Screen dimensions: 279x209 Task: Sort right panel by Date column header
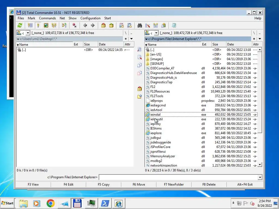[x=239, y=44]
